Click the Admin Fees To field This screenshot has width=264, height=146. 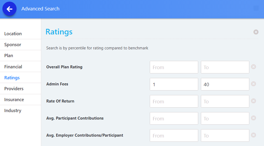[x=225, y=84]
